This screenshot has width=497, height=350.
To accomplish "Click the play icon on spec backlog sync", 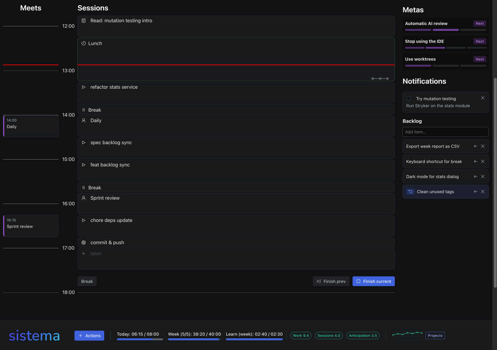I will coord(84,143).
